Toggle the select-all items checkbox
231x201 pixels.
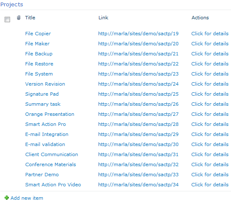pyautogui.click(x=7, y=19)
